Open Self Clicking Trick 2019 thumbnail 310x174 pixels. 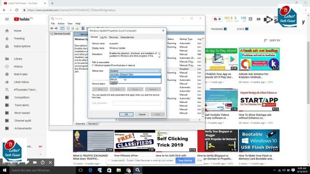[176, 141]
